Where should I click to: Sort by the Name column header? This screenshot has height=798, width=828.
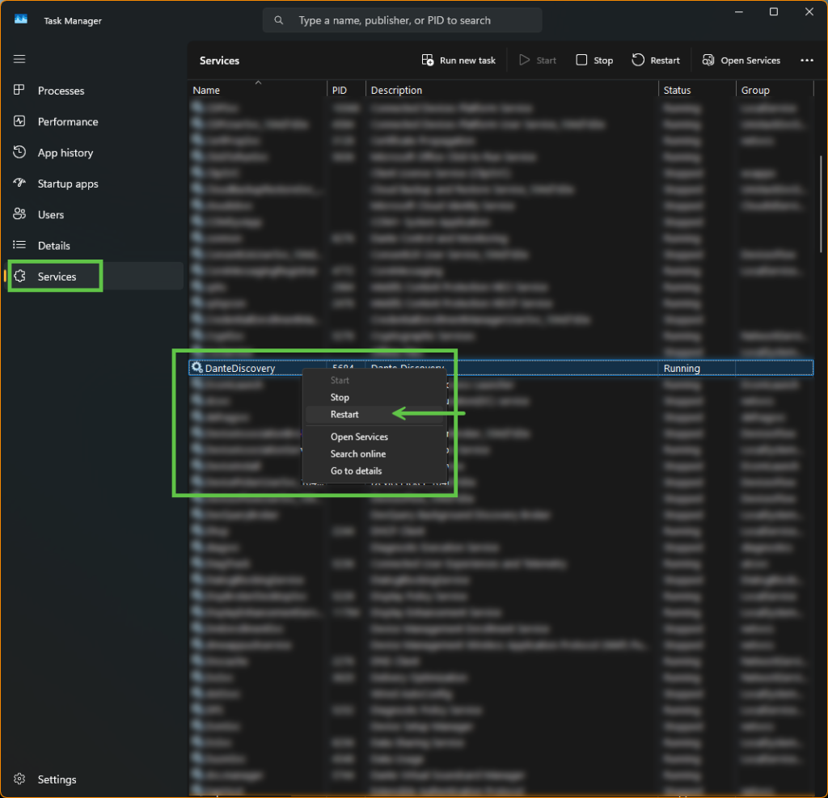click(x=206, y=91)
